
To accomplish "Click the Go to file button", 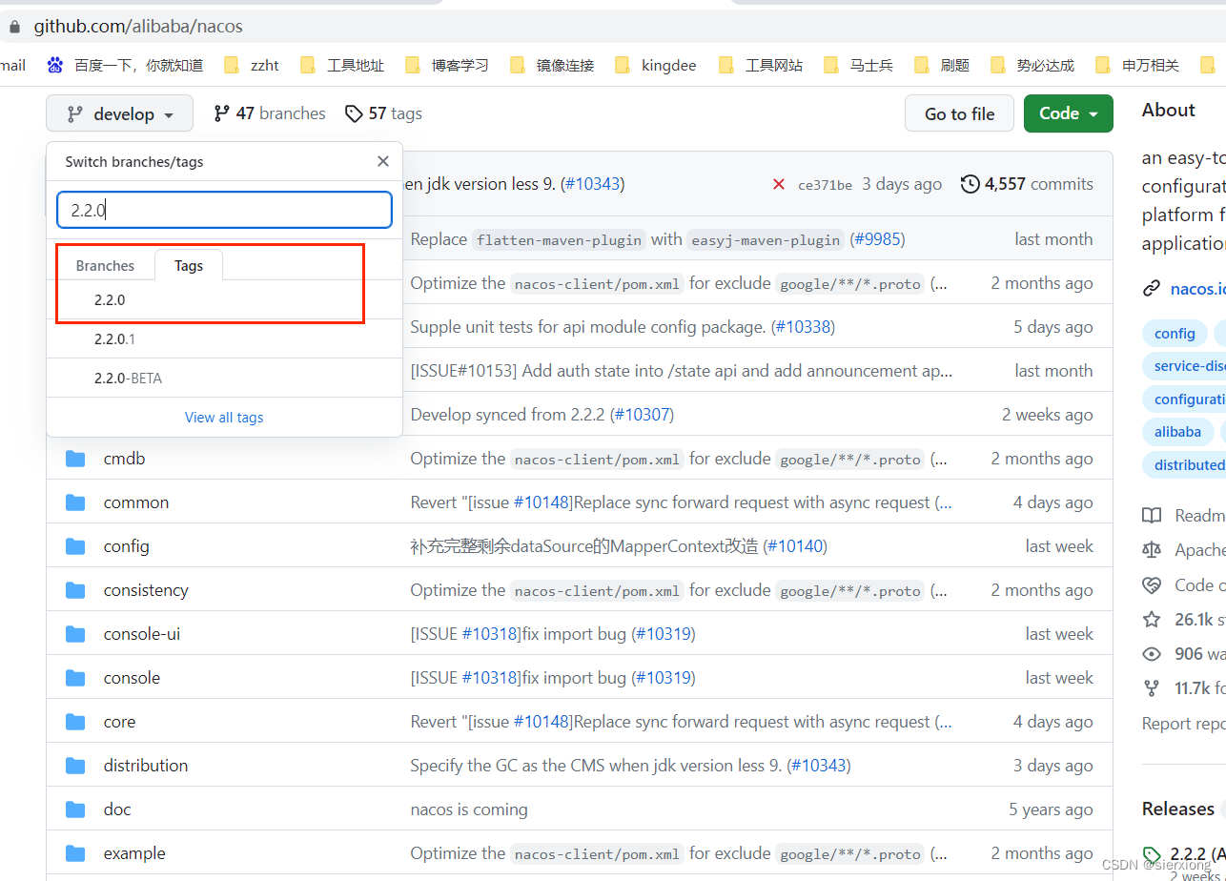I will (x=959, y=113).
